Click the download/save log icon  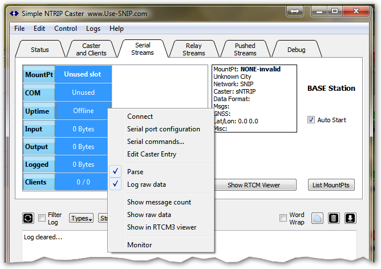pos(350,218)
